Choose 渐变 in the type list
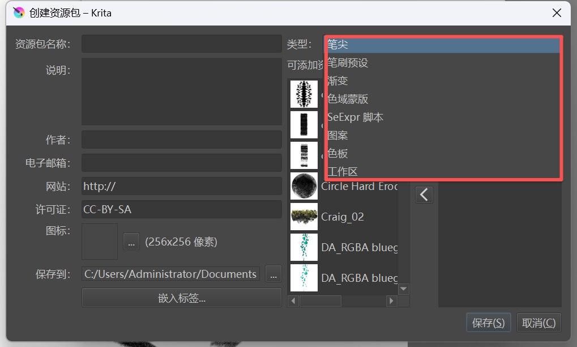Viewport: 577px width, 347px height. (x=338, y=81)
